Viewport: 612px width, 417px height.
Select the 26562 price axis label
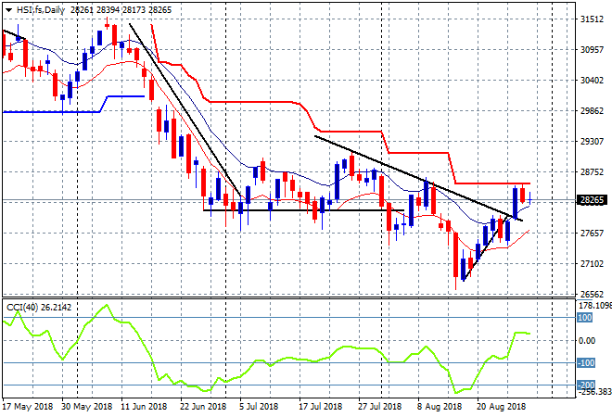point(592,294)
